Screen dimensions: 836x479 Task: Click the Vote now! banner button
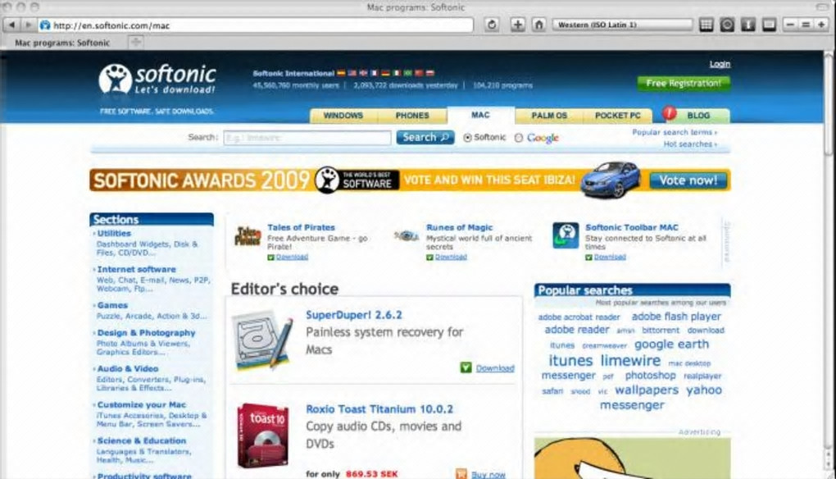(688, 180)
